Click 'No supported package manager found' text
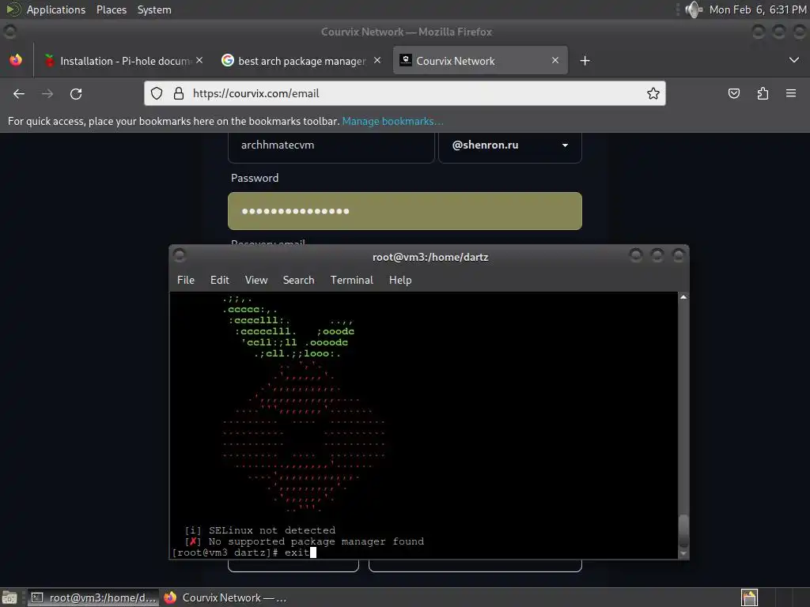The width and height of the screenshot is (810, 607). [x=316, y=541]
